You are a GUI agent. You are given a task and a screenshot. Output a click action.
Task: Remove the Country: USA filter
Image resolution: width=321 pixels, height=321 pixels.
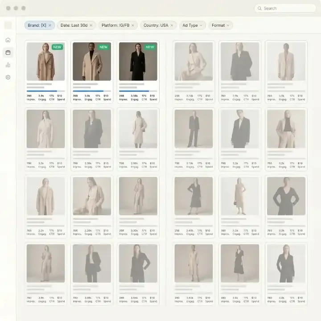[x=172, y=25]
